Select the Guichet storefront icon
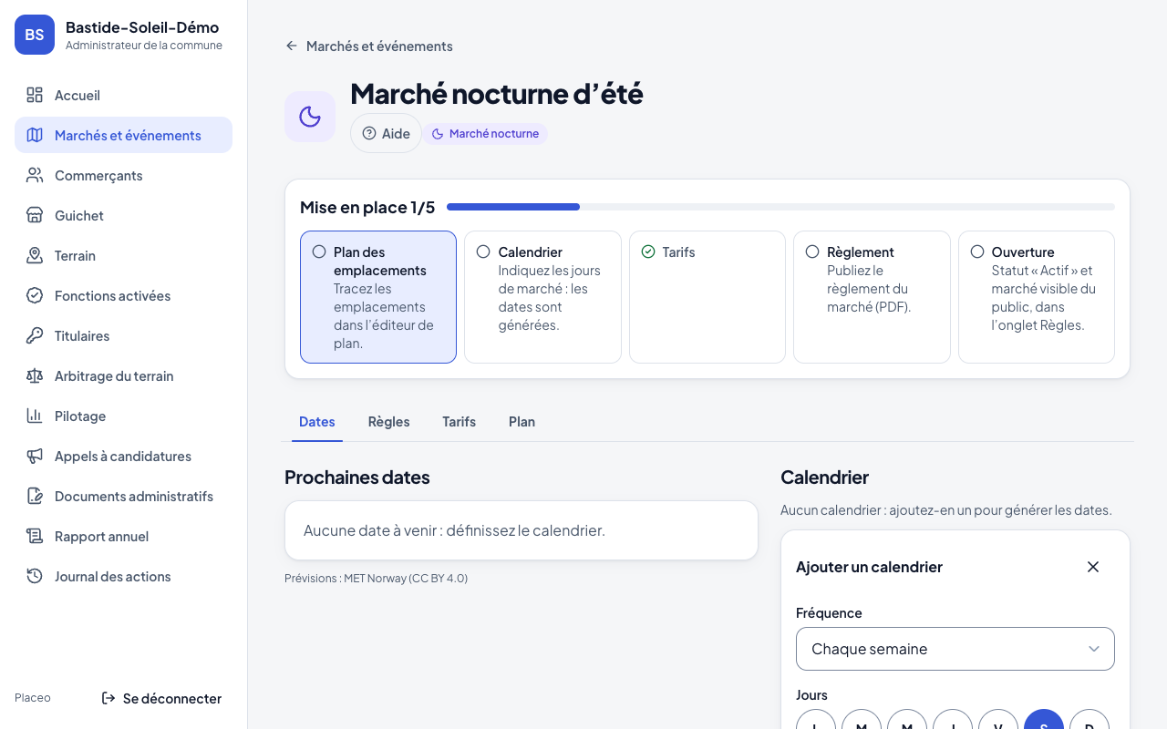The height and width of the screenshot is (729, 1167). point(35,215)
